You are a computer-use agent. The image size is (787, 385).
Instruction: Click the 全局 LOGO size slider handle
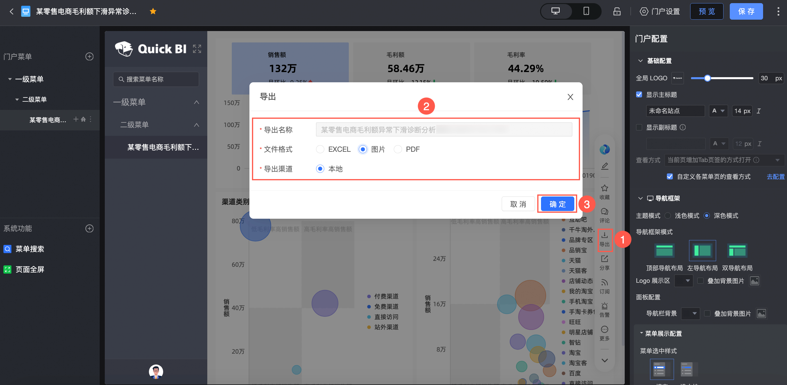coord(707,78)
